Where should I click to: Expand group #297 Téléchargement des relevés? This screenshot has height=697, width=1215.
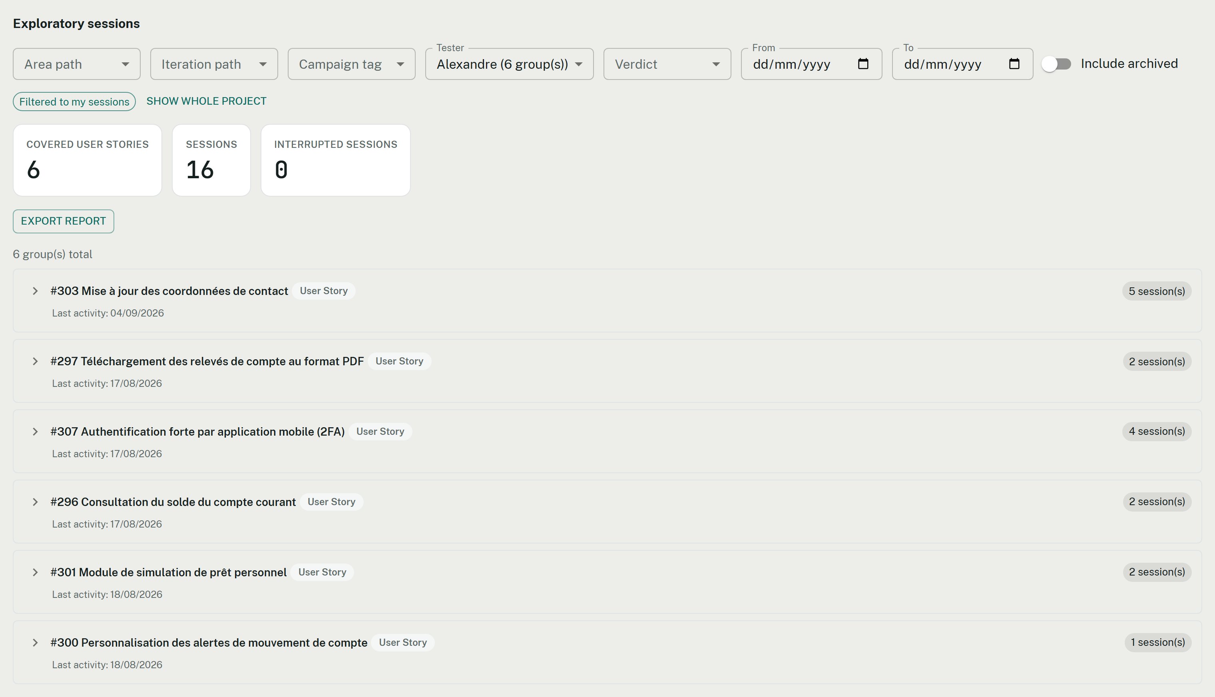click(x=35, y=361)
